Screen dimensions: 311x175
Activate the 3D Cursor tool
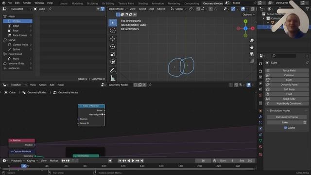pyautogui.click(x=113, y=30)
